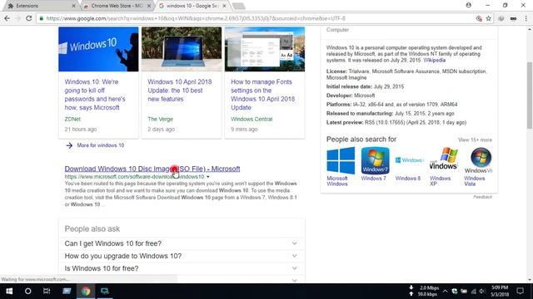This screenshot has height=299, width=533.
Task: Open the Windows 10 blue silhouette news thumbnail
Action: point(98,49)
